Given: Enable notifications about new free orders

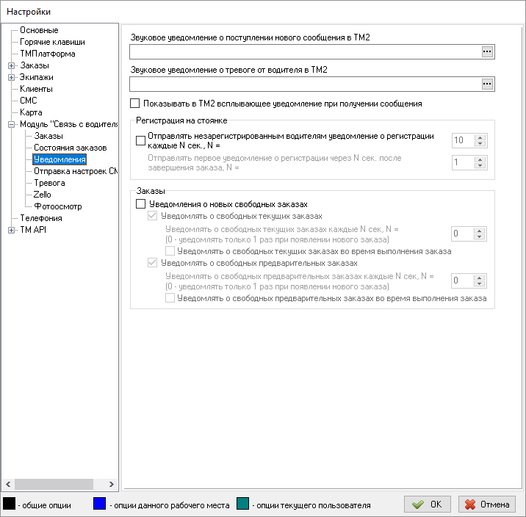Looking at the screenshot, I should click(141, 203).
